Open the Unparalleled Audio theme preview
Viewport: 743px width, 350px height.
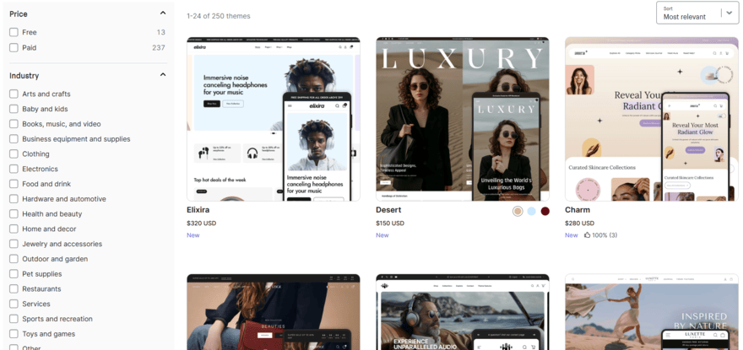point(463,312)
